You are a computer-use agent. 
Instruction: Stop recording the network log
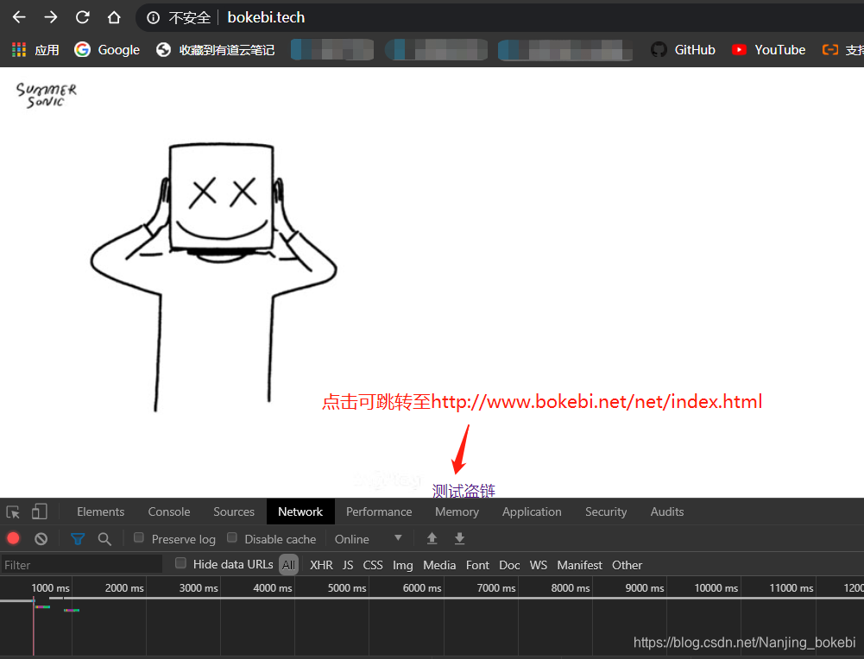coord(13,538)
